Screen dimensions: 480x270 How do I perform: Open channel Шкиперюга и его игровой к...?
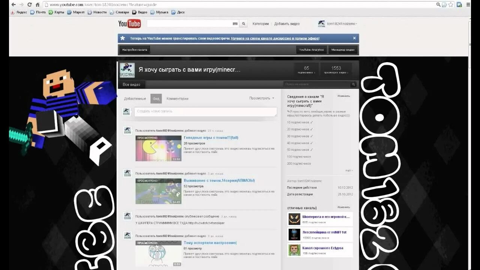point(326,216)
